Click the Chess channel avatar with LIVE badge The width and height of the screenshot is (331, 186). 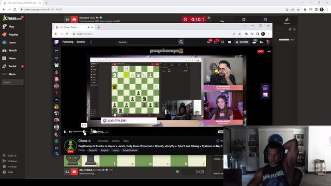[x=70, y=146]
